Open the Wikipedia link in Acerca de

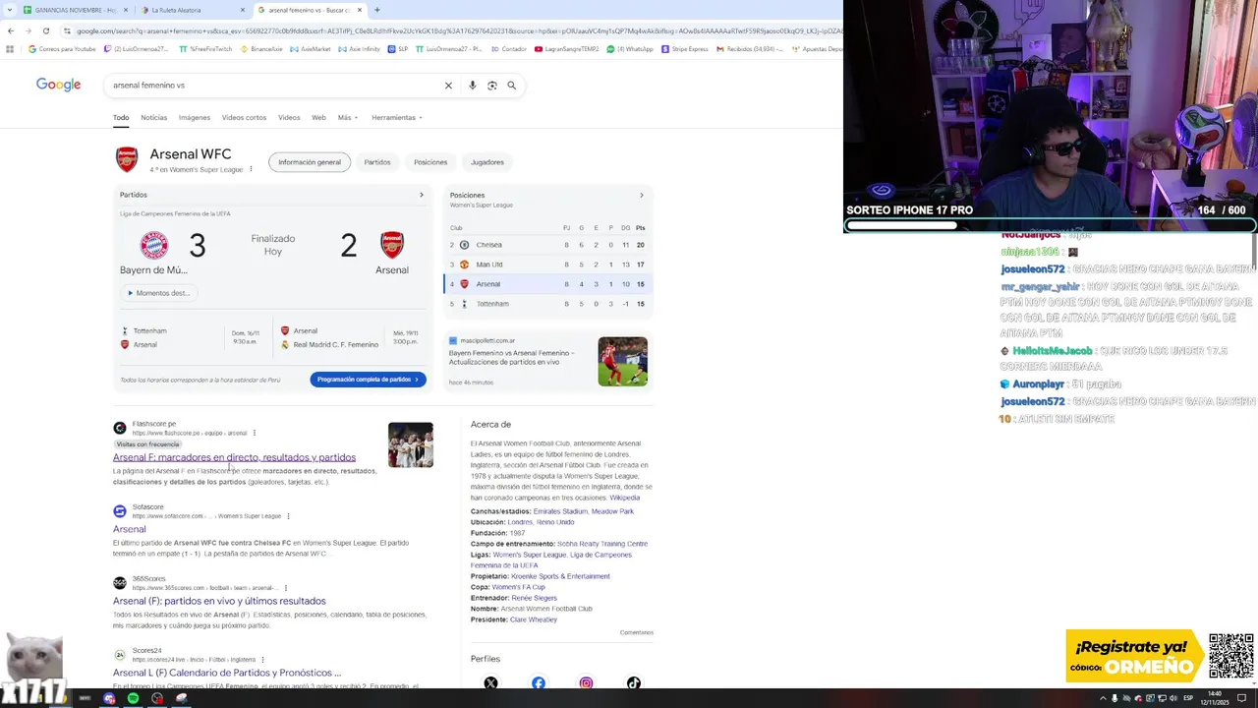pos(624,498)
